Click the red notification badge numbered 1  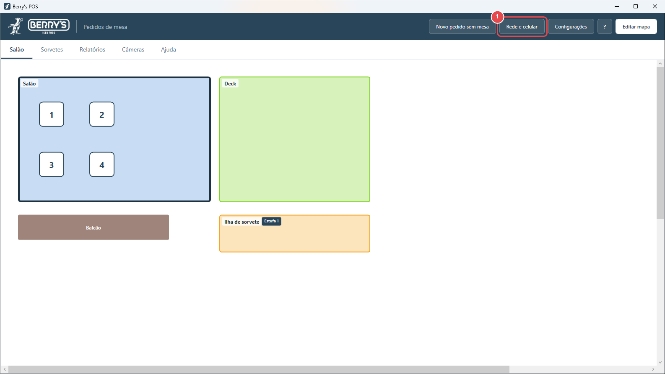point(497,17)
